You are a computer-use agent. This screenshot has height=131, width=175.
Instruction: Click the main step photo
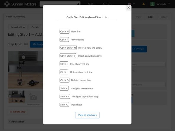(25, 70)
